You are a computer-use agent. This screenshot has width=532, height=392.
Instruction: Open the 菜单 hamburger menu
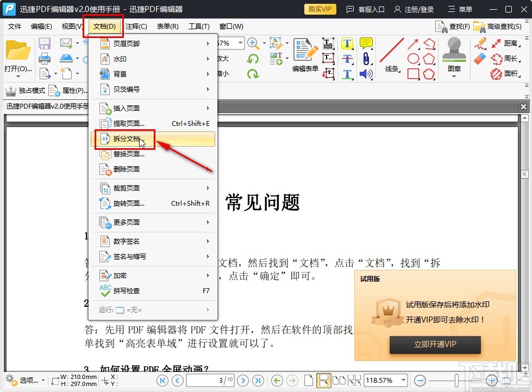coord(460,9)
